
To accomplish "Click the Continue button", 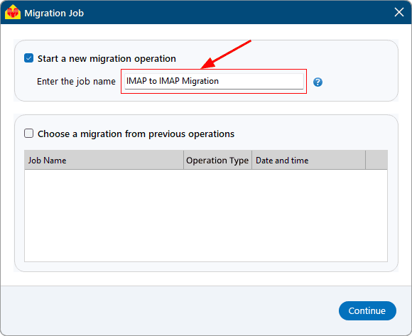I will click(367, 310).
